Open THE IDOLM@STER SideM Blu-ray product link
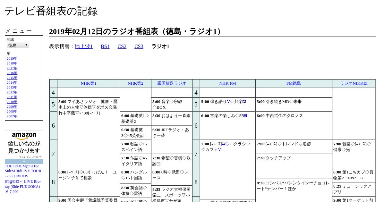The image size is (385, 202). point(23,176)
